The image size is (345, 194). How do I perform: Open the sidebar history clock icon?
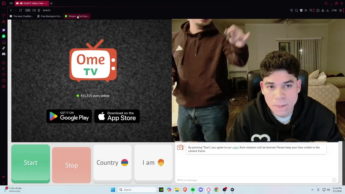[x=4, y=81]
